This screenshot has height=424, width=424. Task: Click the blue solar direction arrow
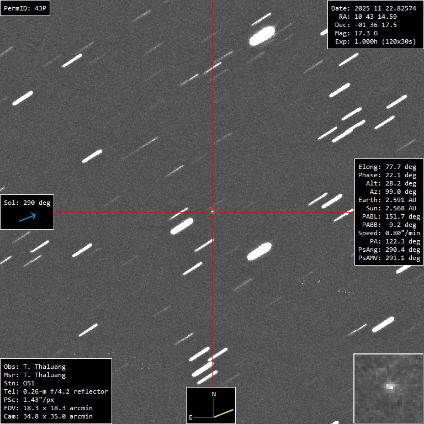(x=27, y=218)
